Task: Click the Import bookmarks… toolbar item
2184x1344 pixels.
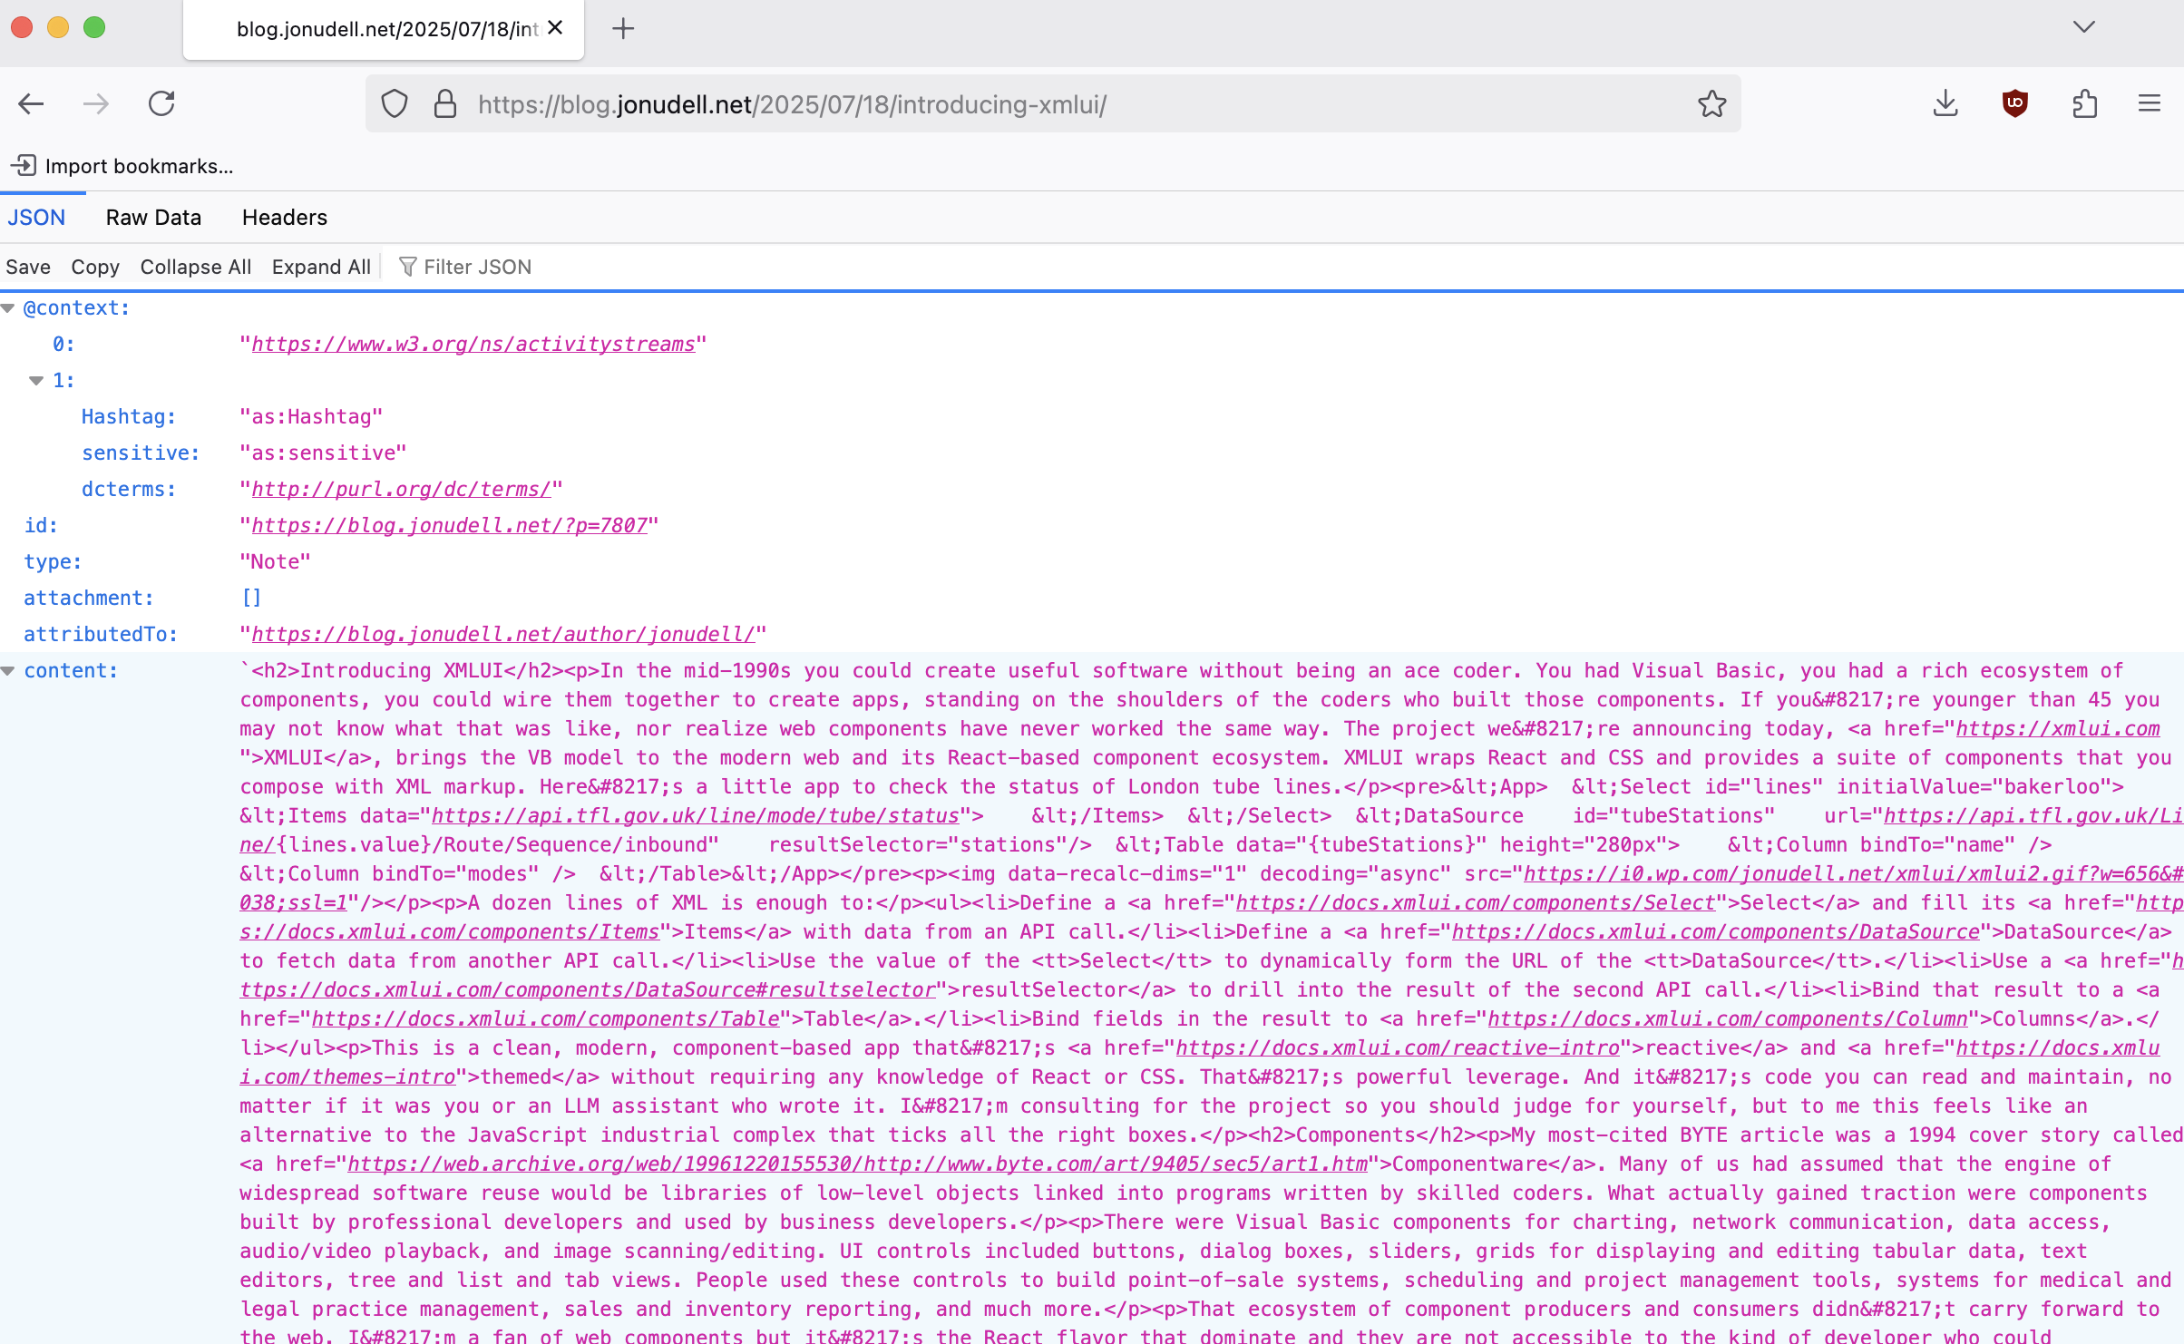Action: [122, 166]
